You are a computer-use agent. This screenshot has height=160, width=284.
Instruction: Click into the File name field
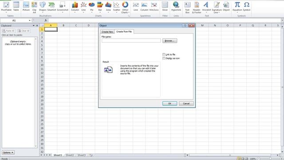point(131,40)
